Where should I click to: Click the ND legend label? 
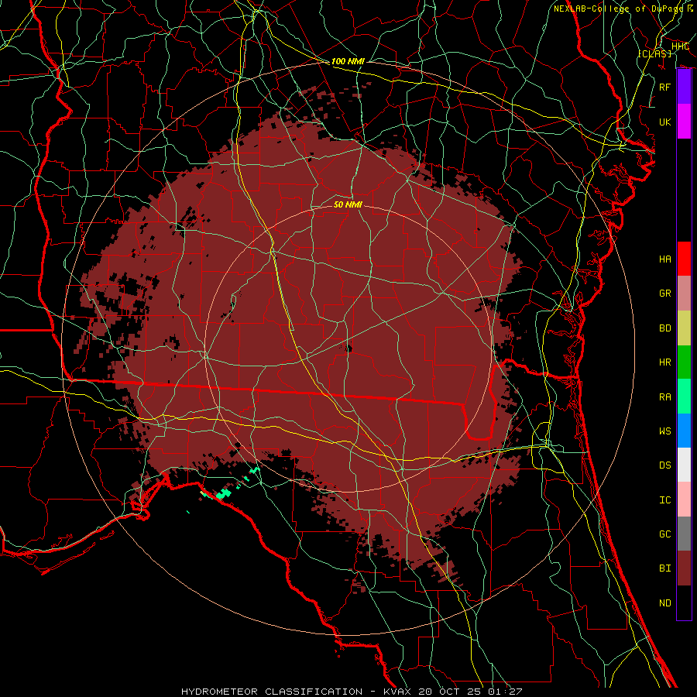(x=665, y=603)
